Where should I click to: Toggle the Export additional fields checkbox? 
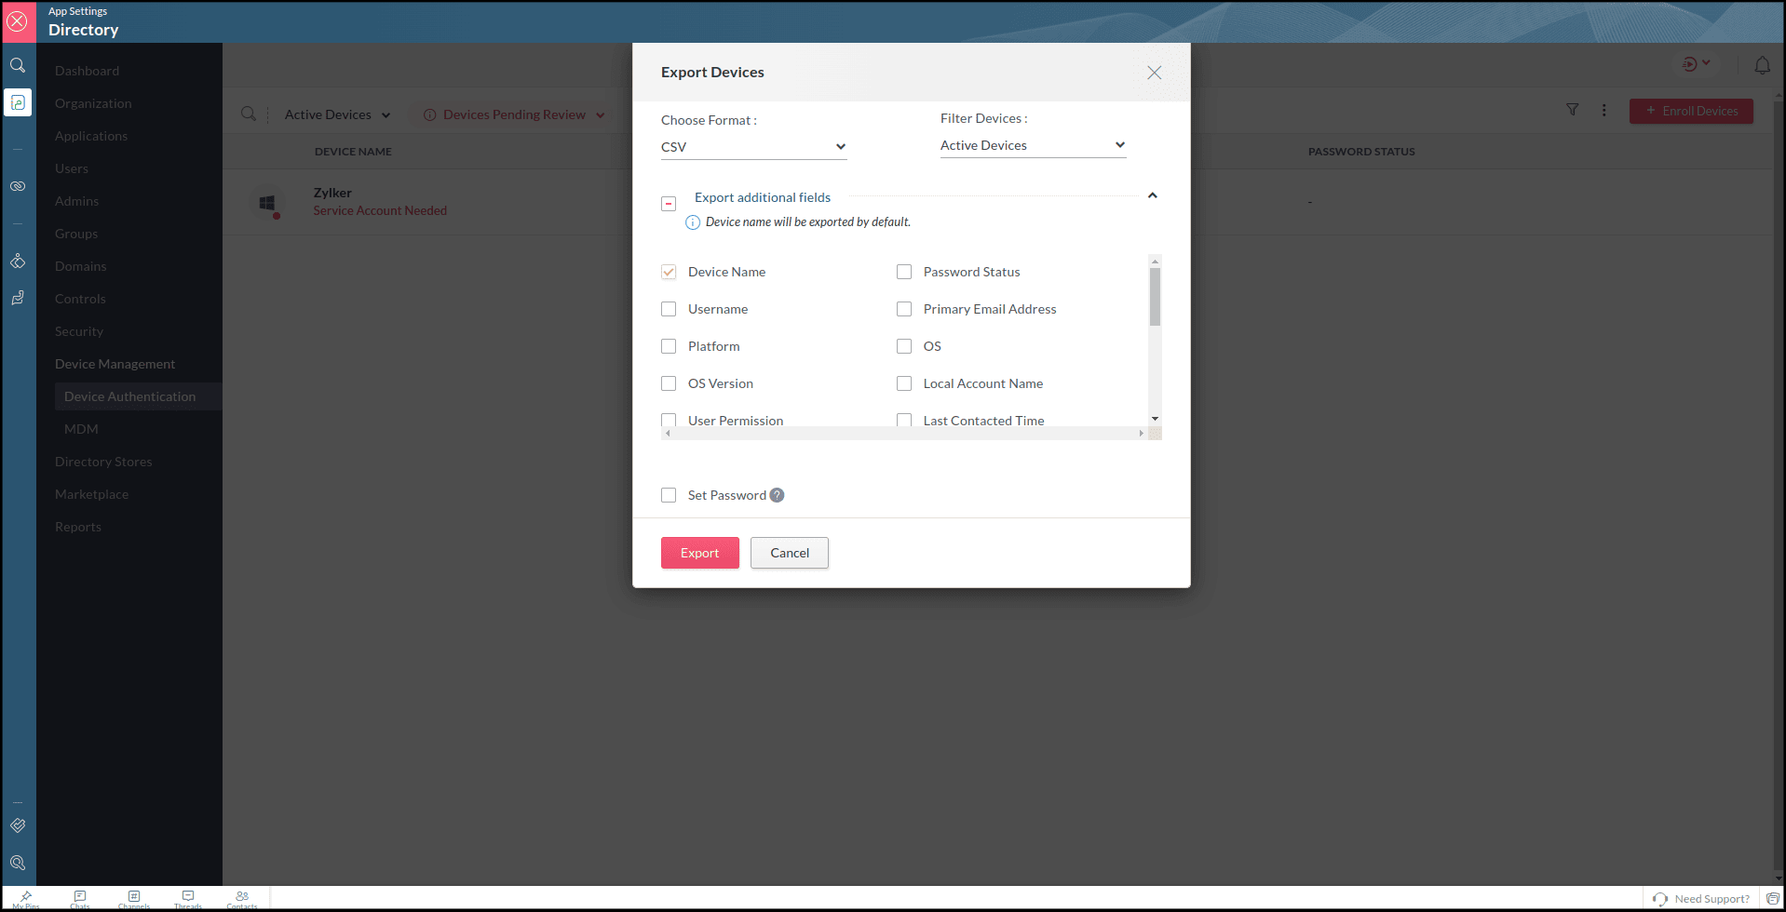pos(669,203)
